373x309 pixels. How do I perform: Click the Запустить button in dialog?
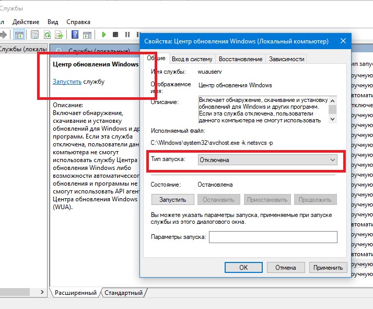click(173, 200)
